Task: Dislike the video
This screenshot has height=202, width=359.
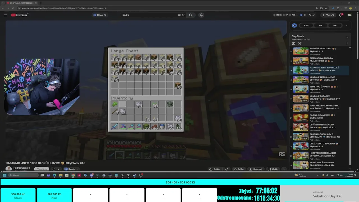Action: [x=226, y=169]
